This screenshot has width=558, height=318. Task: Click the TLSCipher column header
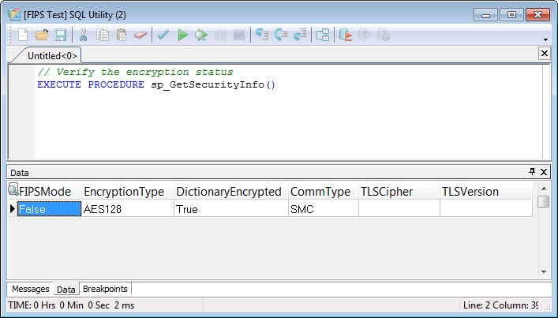tap(399, 192)
